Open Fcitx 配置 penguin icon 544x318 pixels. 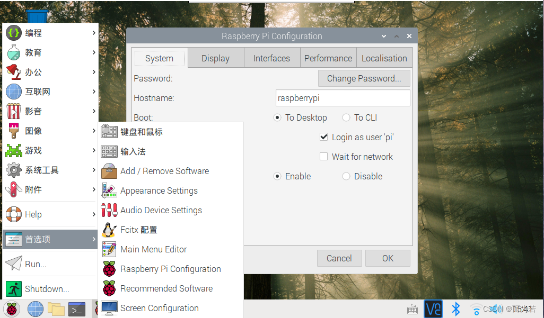pyautogui.click(x=109, y=230)
